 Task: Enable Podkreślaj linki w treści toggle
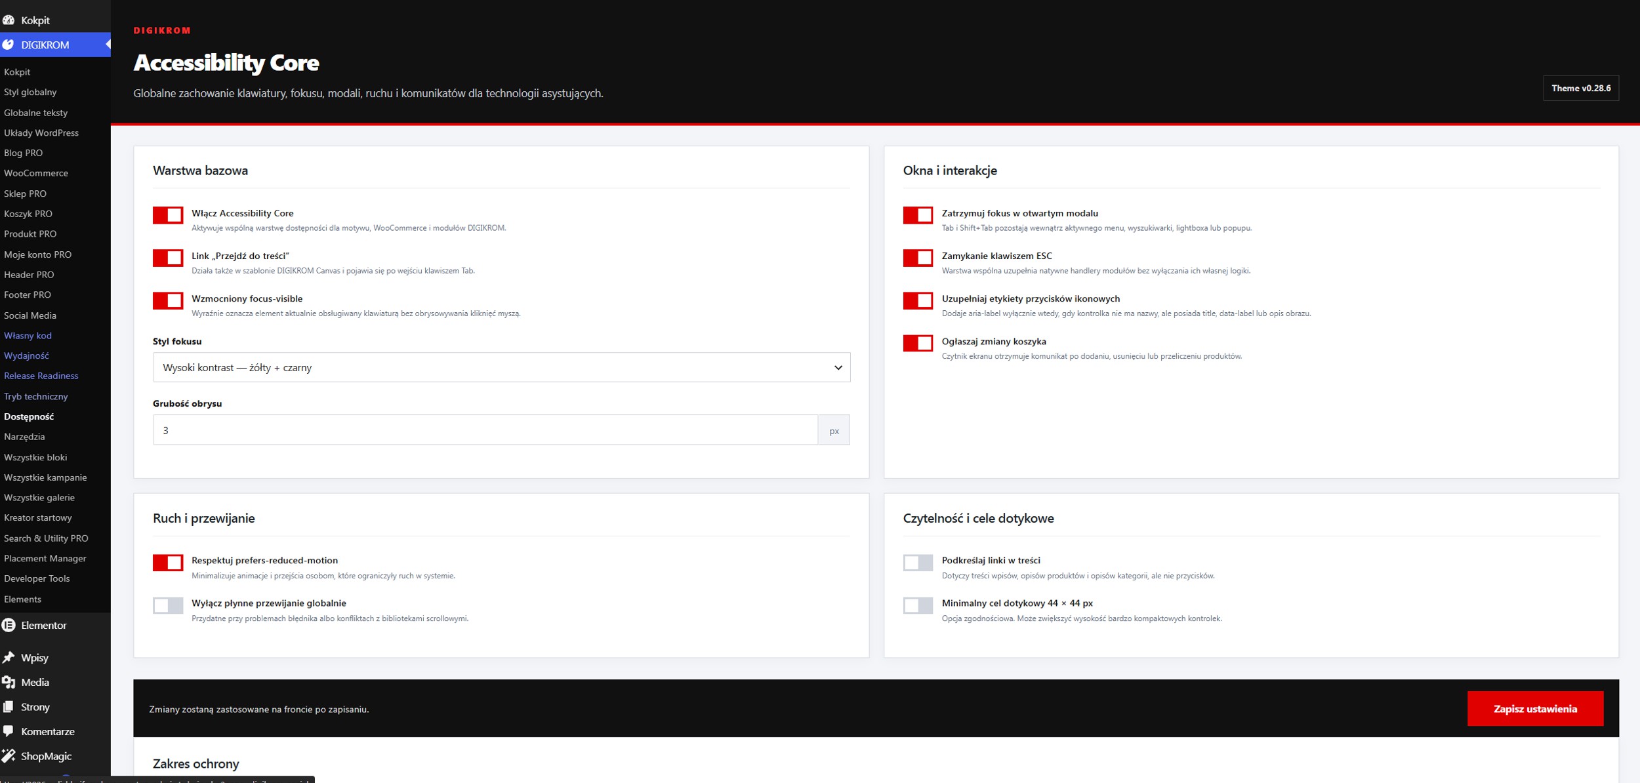918,563
